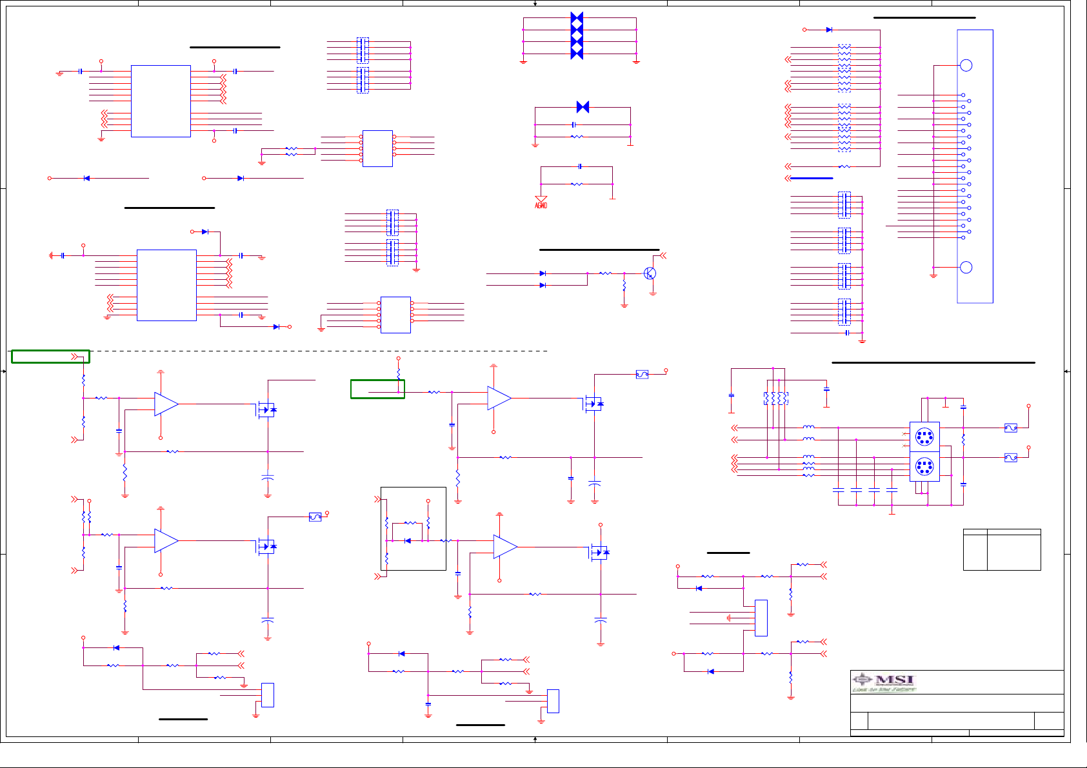Image resolution: width=1087 pixels, height=768 pixels.
Task: Select the upper diode feeding the transistor circuit
Action: tap(543, 273)
